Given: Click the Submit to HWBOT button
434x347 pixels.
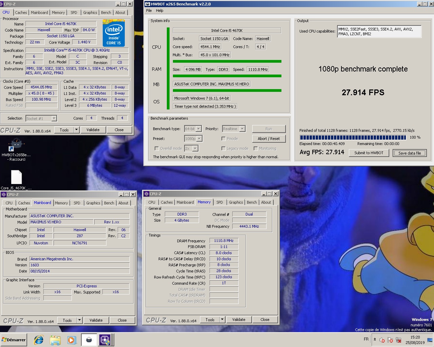Looking at the screenshot, I should pos(369,153).
